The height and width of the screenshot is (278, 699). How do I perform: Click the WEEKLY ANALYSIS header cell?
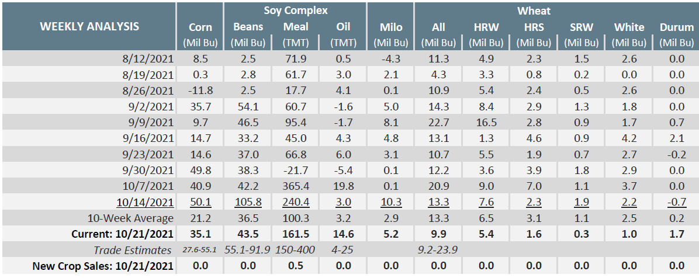coord(89,26)
